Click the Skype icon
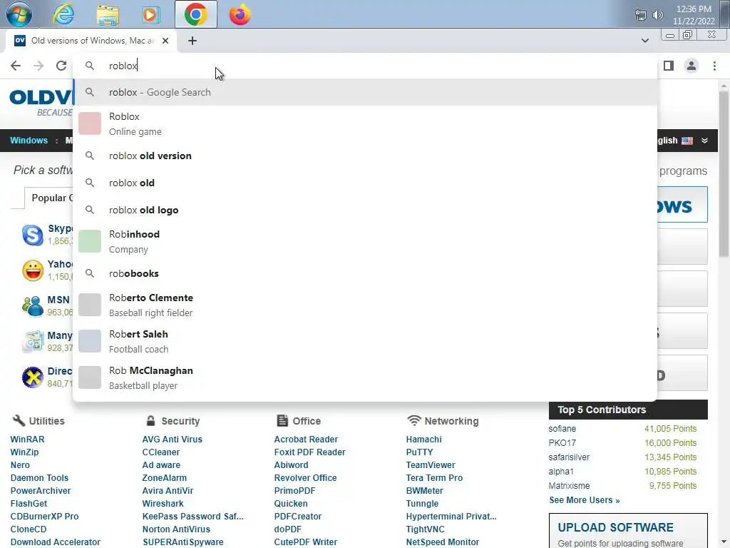The image size is (730, 548). click(x=33, y=235)
